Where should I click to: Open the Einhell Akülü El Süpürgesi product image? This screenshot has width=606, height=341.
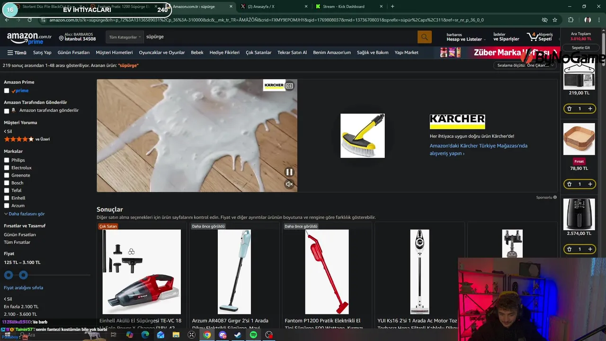[142, 271]
